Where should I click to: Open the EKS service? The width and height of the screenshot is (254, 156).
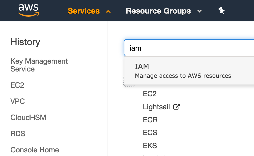tap(150, 145)
